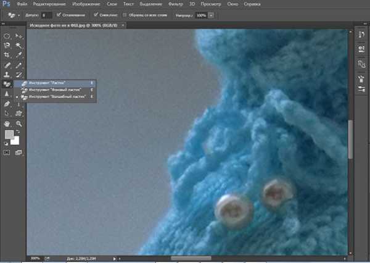Select the Pen tool
The image size is (370, 263).
[x=7, y=104]
